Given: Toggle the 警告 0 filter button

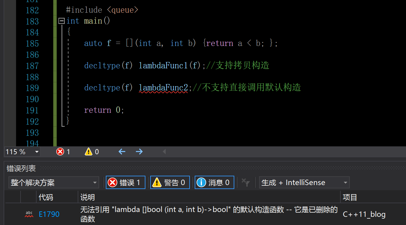Looking at the screenshot, I should click(x=170, y=183).
